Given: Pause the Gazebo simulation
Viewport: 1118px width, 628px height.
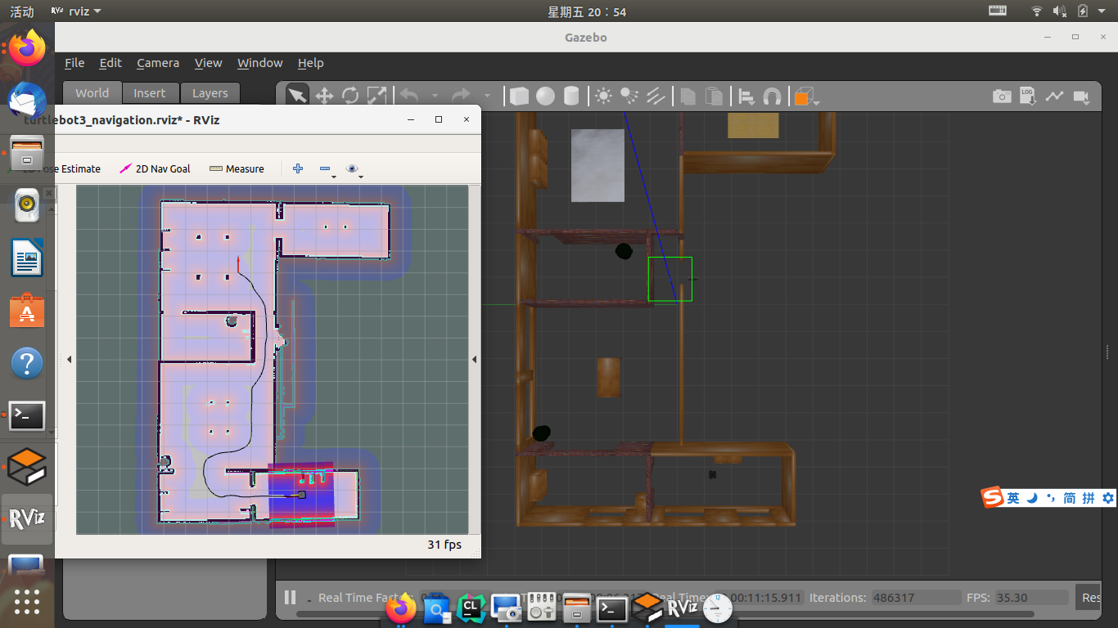Looking at the screenshot, I should tap(290, 597).
